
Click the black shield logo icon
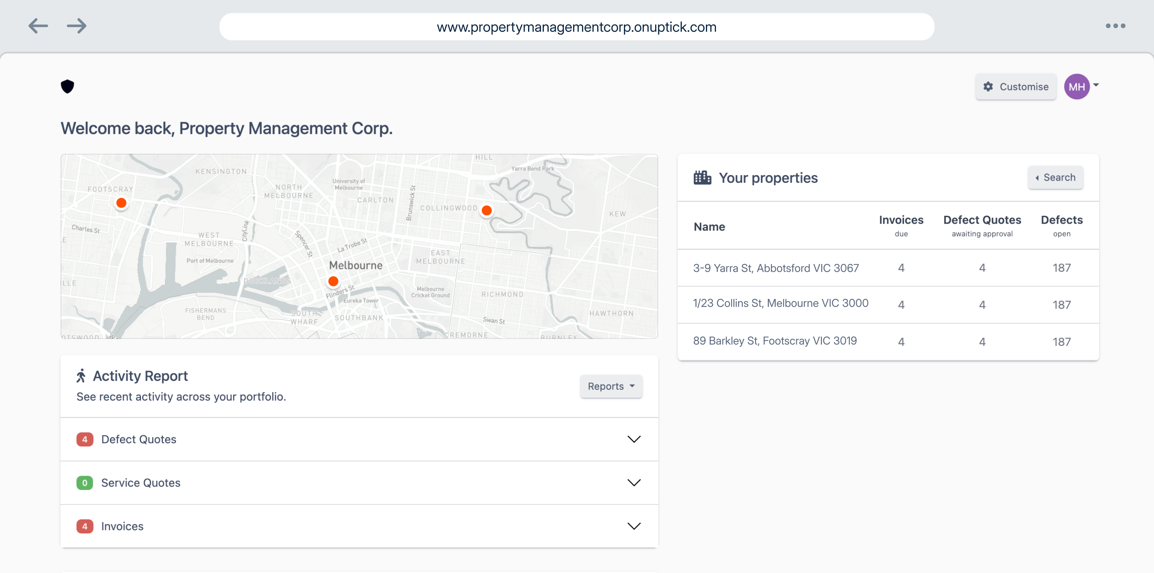(67, 86)
